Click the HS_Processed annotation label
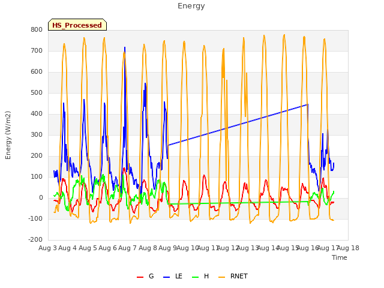Viewport: 384px width, 288px height. pyautogui.click(x=77, y=25)
